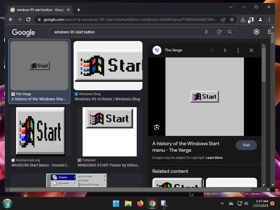Click the browser forward arrow
The height and width of the screenshot is (210, 280).
[20, 19]
